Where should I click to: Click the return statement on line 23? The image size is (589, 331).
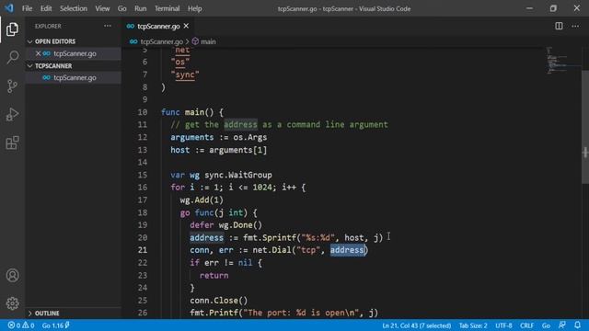click(x=214, y=276)
